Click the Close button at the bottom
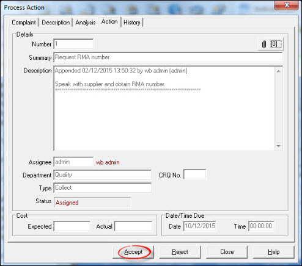Screen dimensions: 302x266 click(x=227, y=252)
